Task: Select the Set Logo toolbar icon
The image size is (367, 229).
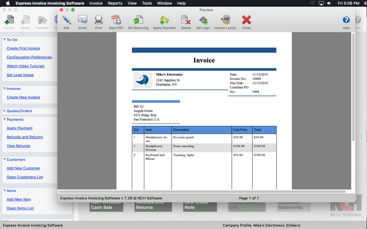Action: coord(203,22)
